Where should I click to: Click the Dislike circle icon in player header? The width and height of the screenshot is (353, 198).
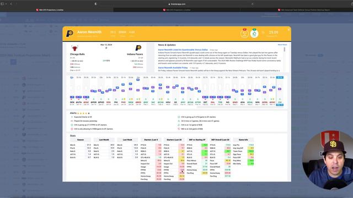(x=244, y=34)
